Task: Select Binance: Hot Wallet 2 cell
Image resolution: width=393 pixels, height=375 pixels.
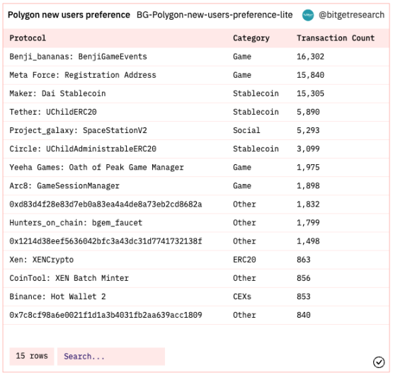Action: pos(57,296)
